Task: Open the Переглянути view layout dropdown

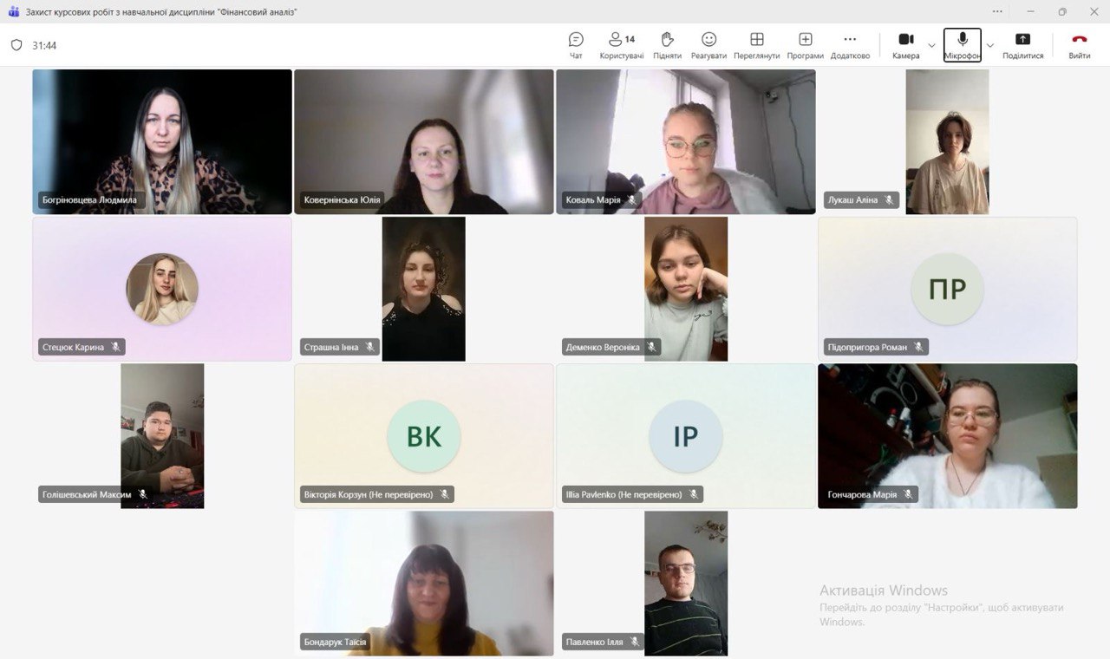Action: click(x=756, y=45)
